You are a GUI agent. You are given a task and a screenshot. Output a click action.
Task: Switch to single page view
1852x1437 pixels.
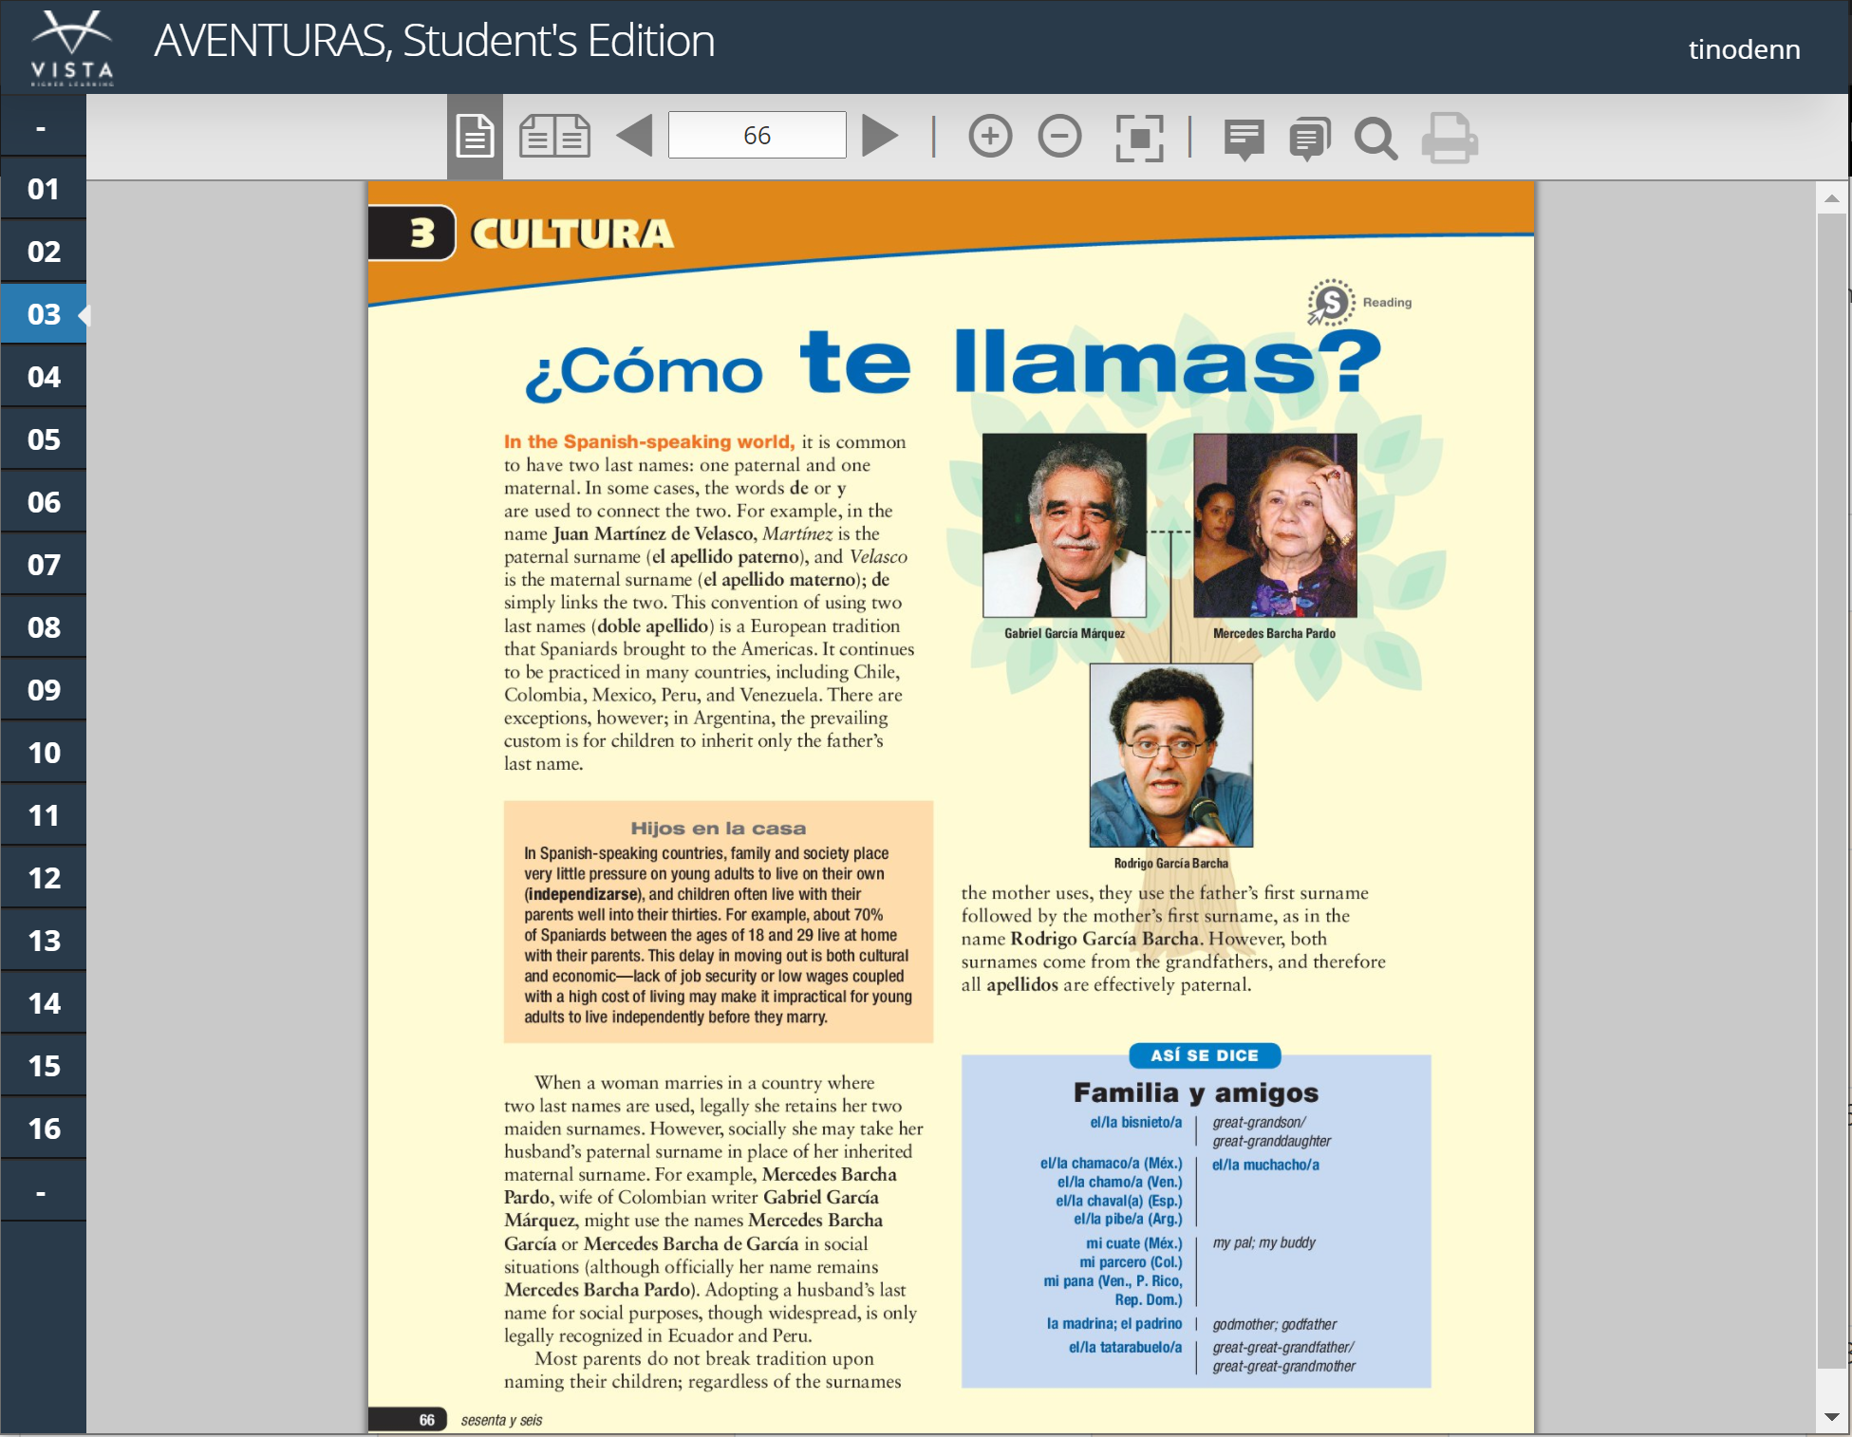475,137
